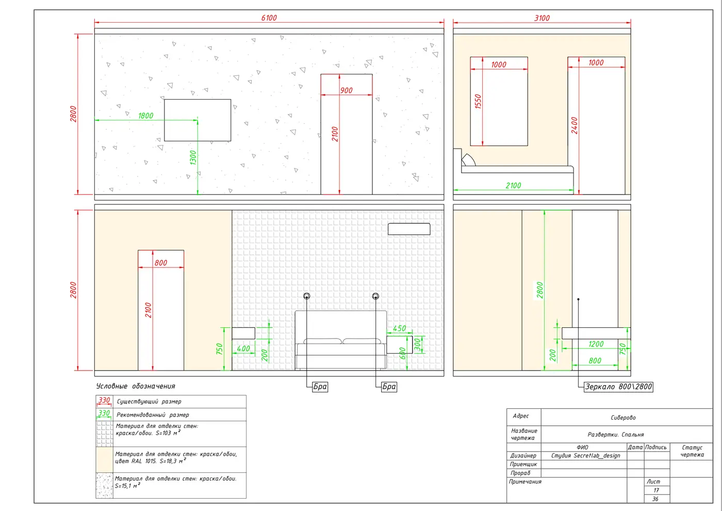Select the Сиверово address value
The height and width of the screenshot is (511, 722).
(x=623, y=418)
